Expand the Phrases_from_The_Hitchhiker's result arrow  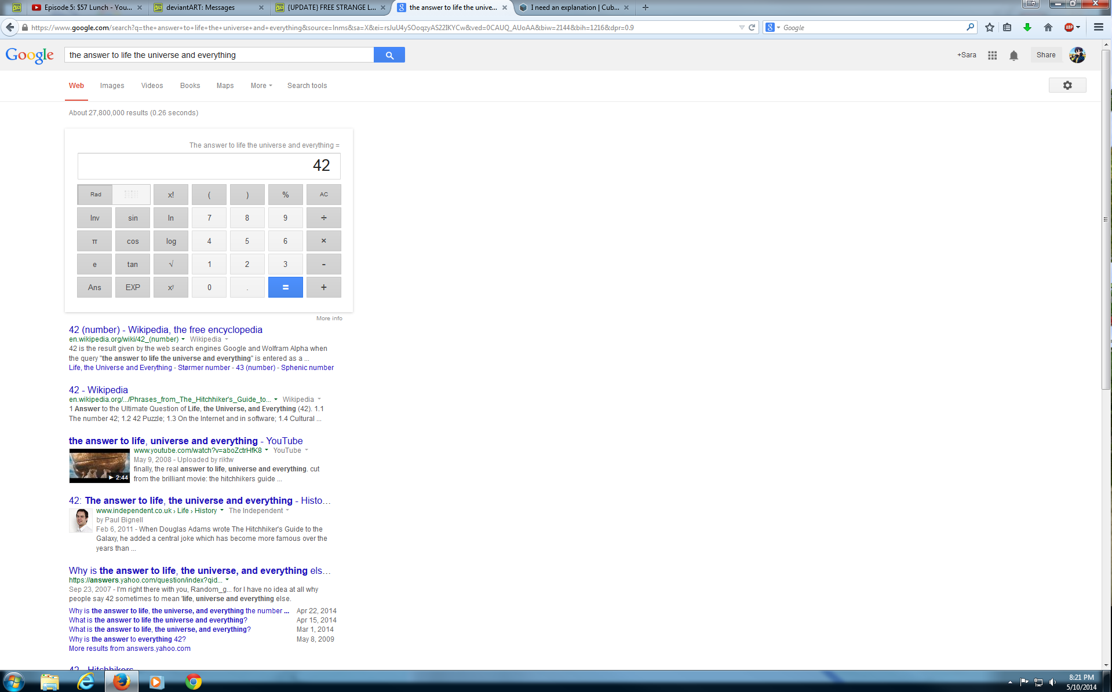[x=276, y=400]
